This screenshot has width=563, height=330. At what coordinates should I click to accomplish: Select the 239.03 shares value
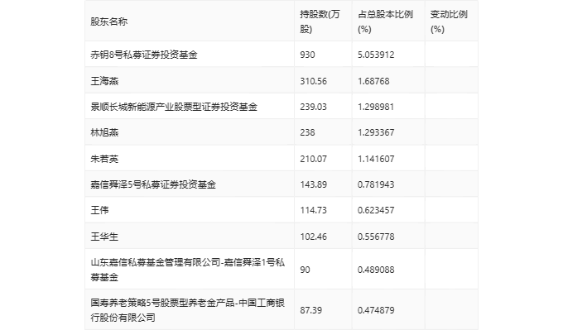point(314,107)
